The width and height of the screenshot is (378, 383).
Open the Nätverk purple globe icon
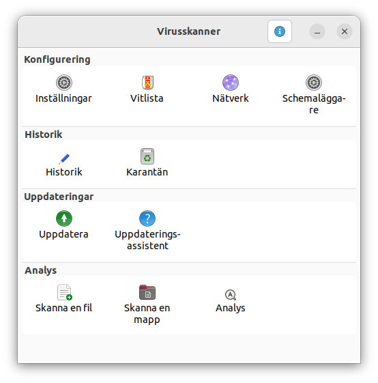(x=230, y=83)
